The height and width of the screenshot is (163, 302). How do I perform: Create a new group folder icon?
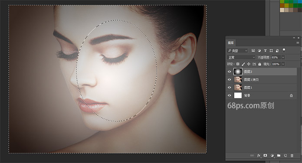click(x=279, y=155)
